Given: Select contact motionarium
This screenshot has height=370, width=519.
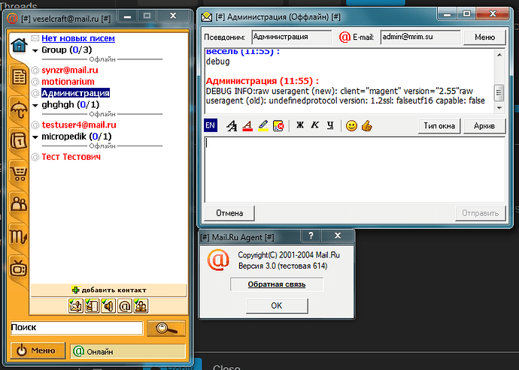Looking at the screenshot, I should pos(68,82).
